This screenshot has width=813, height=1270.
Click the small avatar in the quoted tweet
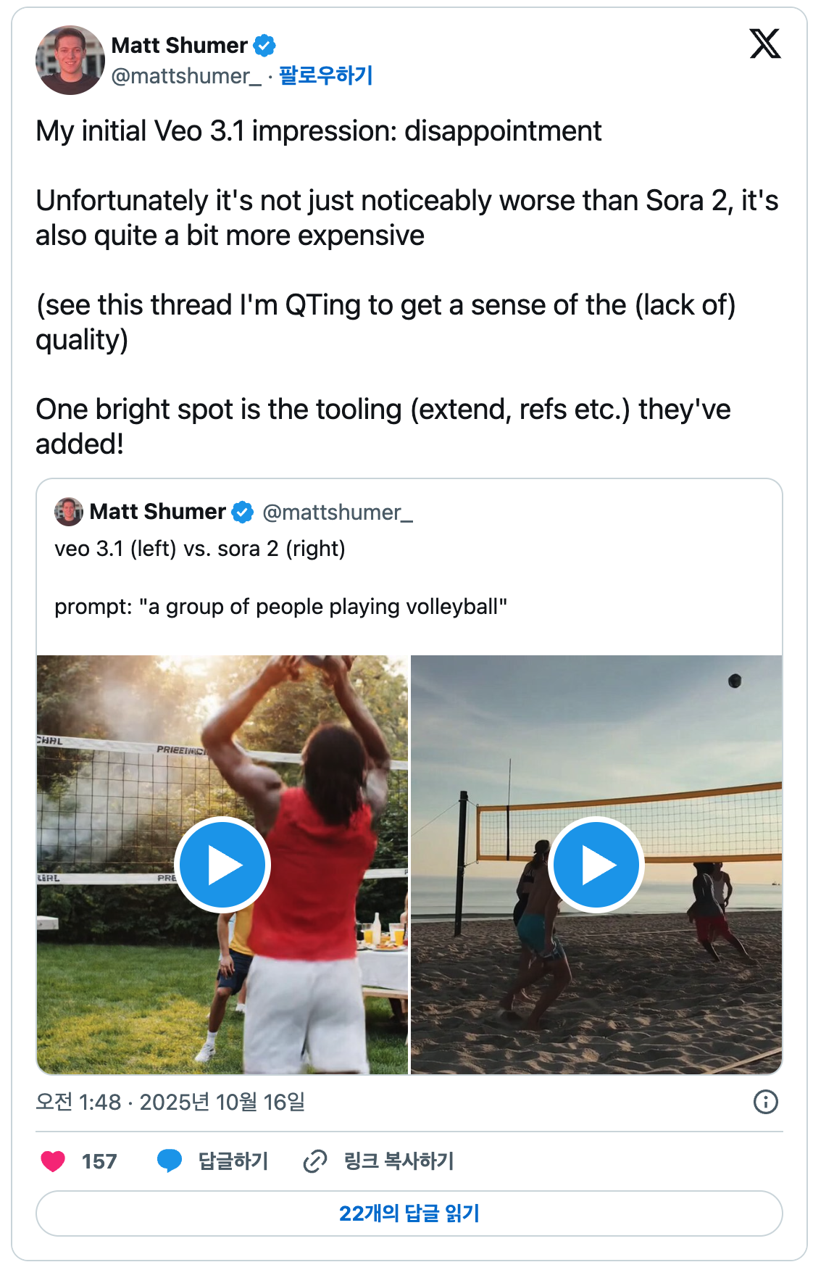coord(69,512)
